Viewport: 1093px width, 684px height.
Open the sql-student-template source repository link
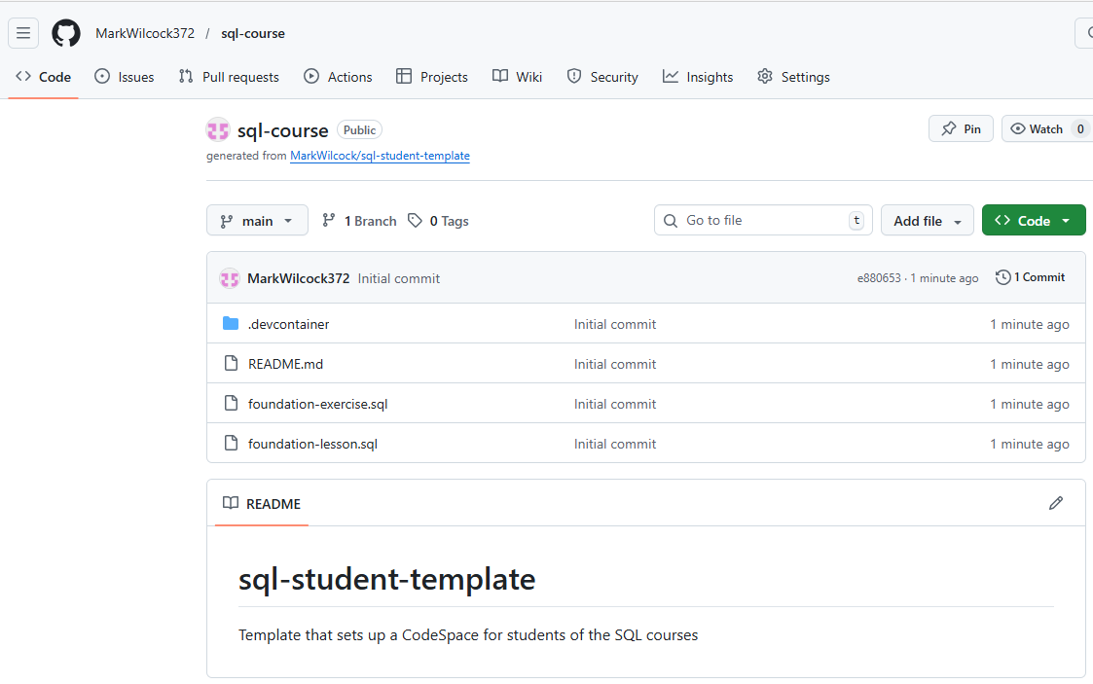click(380, 155)
